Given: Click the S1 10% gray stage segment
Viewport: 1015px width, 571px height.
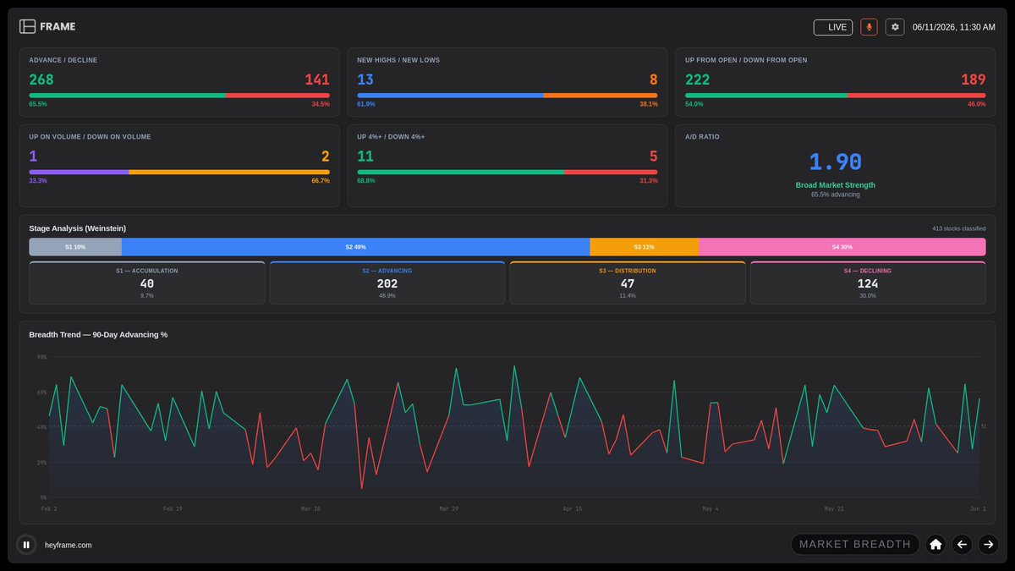Looking at the screenshot, I should 75,247.
